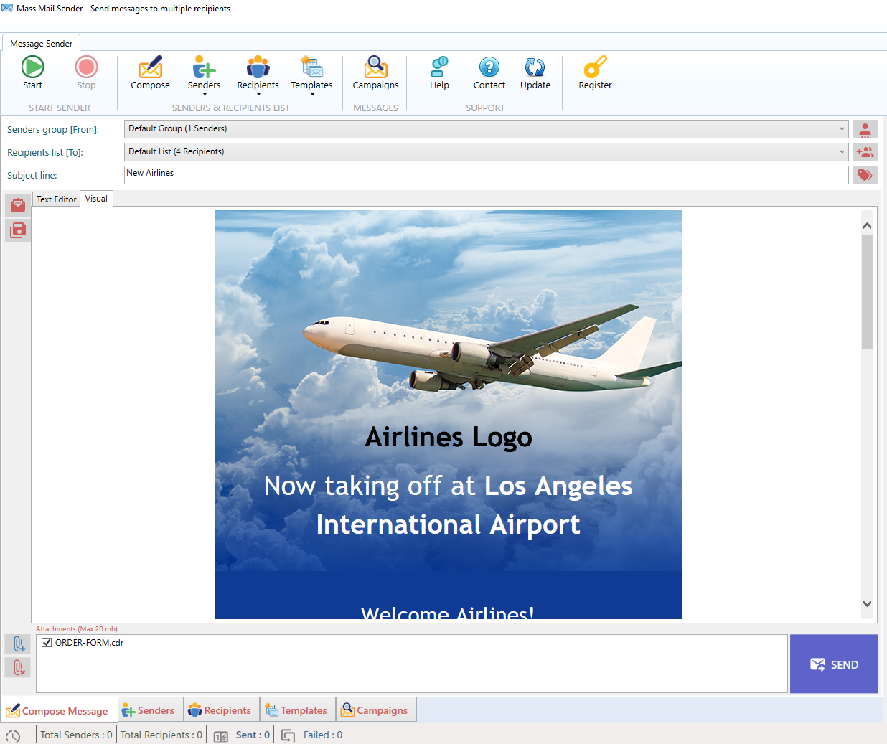Select the Message Sender ribbon tab
The image size is (887, 744).
41,43
